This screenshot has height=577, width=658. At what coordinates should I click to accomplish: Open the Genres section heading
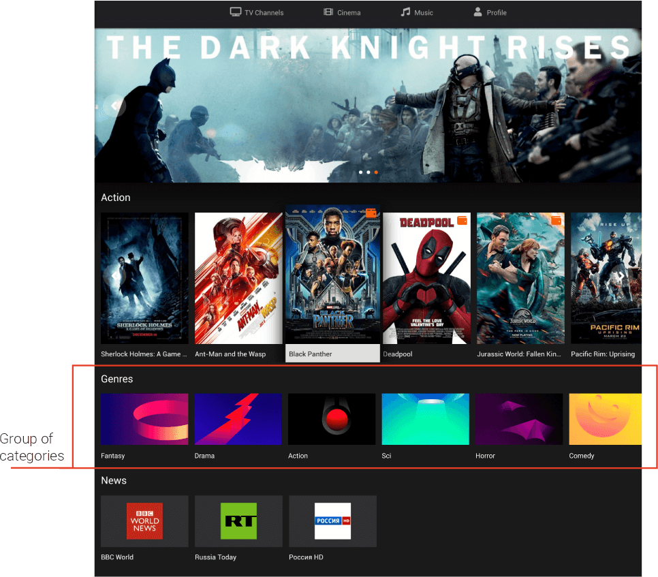116,379
